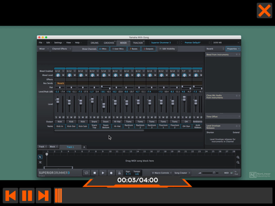The height and width of the screenshot is (206, 275).
Task: Select the arrow pointer tool in track
Action: click(40, 157)
